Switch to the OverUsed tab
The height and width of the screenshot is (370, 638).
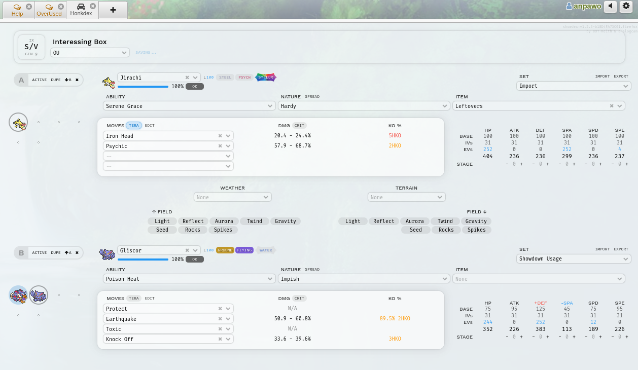(x=49, y=10)
